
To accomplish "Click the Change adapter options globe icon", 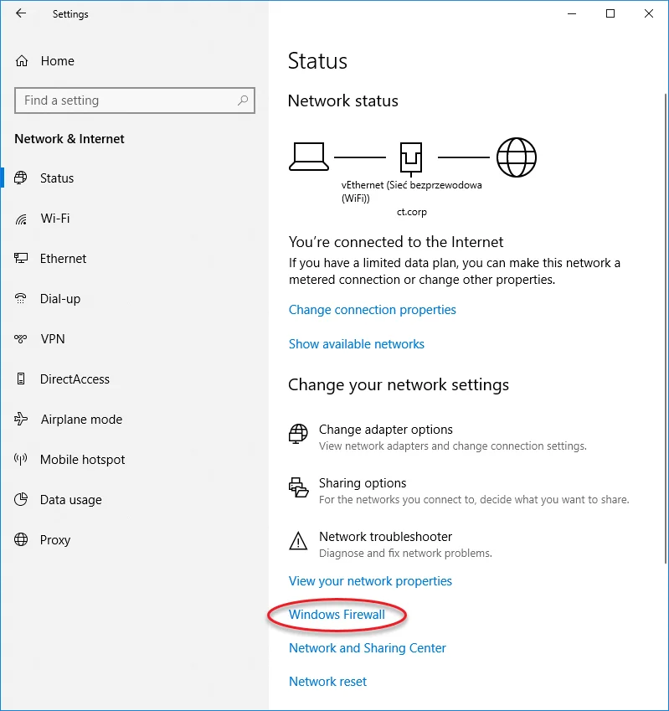I will [x=298, y=435].
